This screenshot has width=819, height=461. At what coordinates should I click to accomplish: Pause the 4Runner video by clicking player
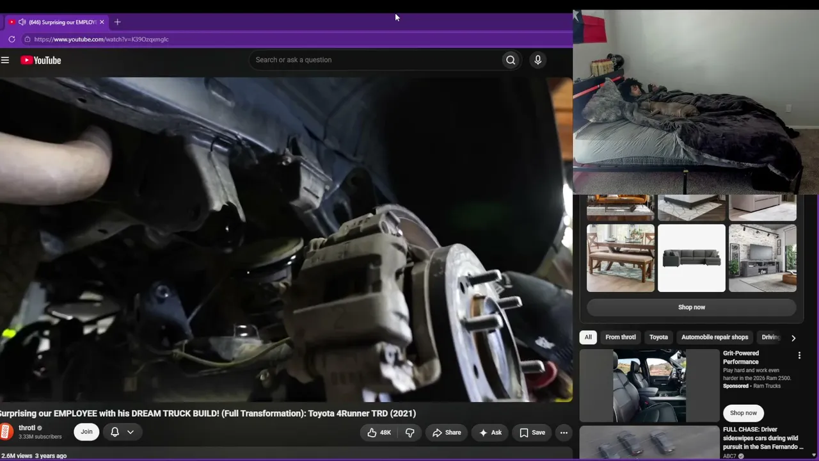(286, 239)
